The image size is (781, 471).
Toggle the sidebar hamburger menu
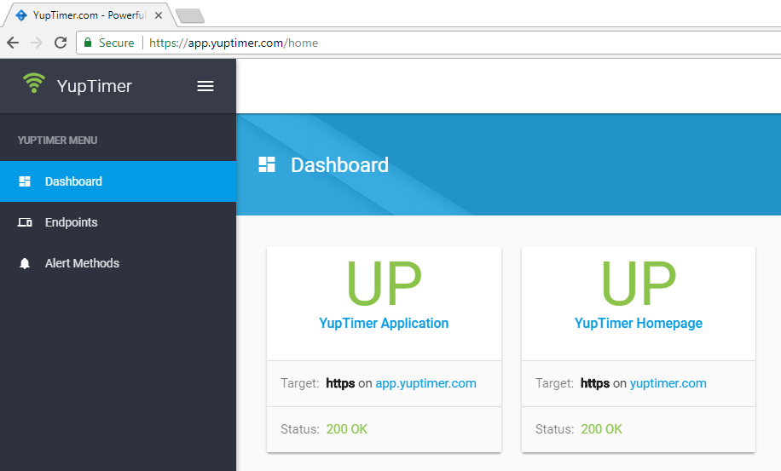(205, 86)
